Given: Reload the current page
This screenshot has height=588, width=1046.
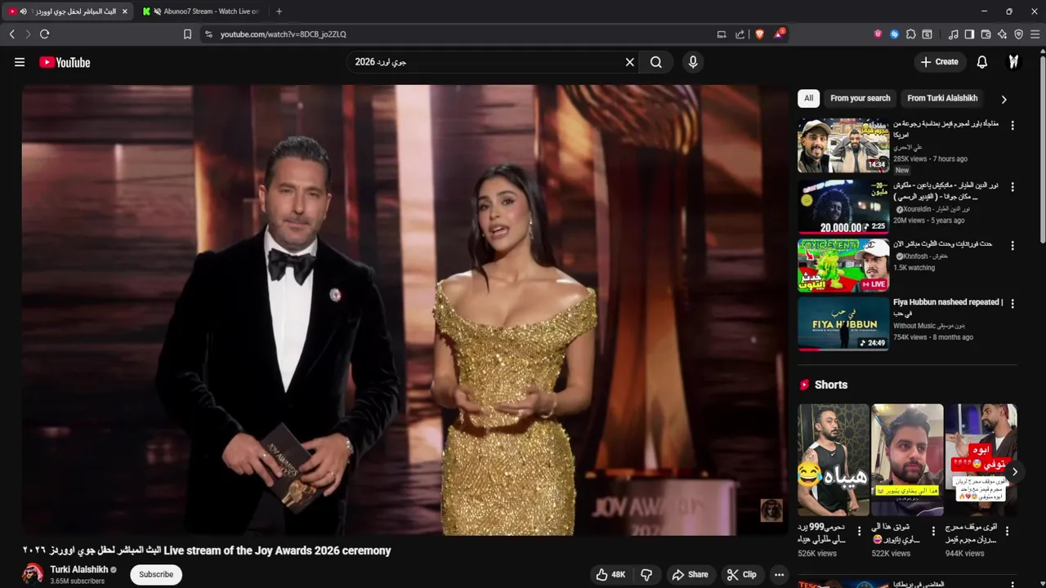Looking at the screenshot, I should (45, 34).
